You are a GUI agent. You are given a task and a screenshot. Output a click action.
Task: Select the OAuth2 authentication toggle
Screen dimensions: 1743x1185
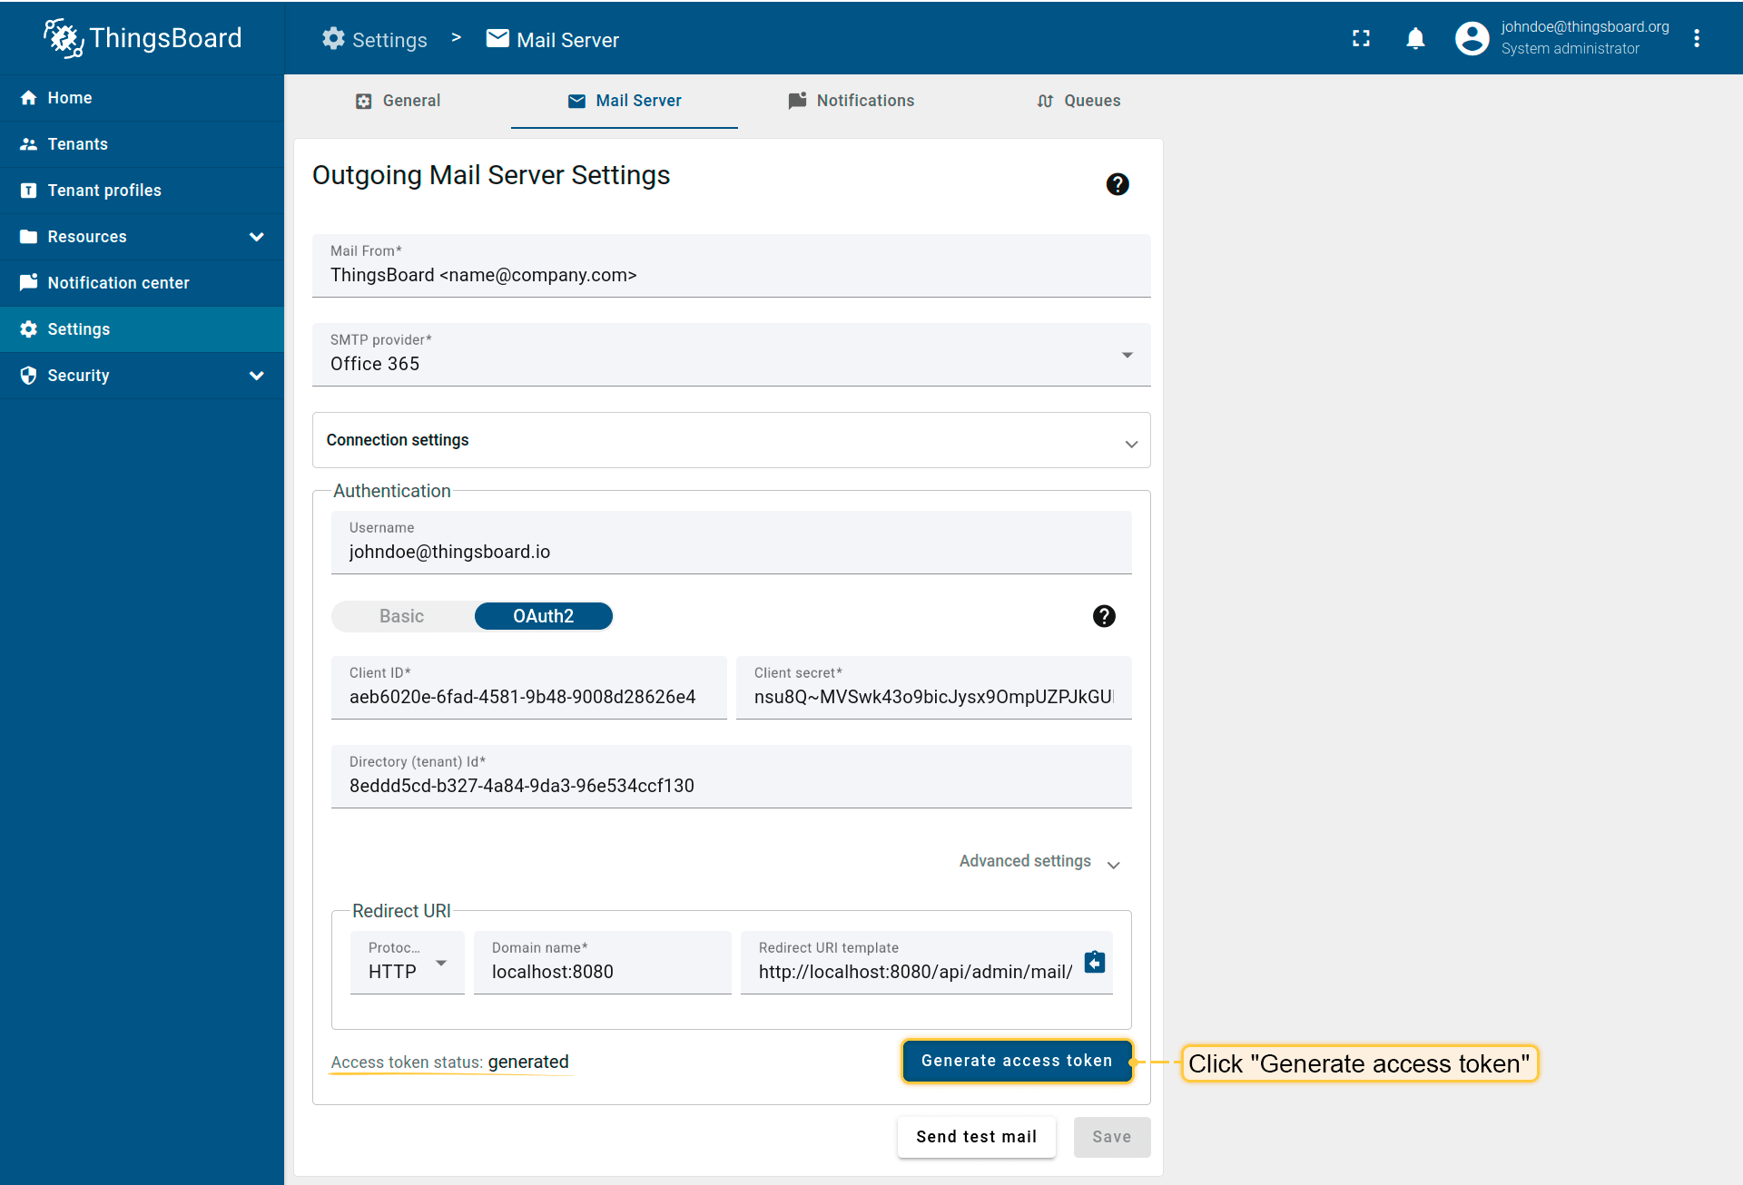543,616
